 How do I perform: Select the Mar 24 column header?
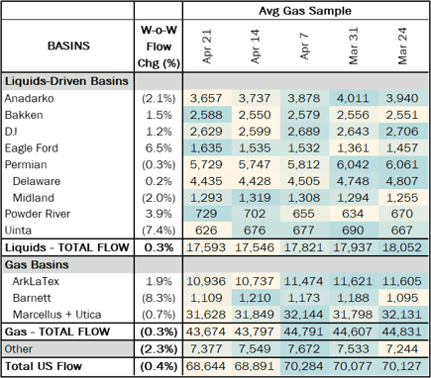pos(402,46)
